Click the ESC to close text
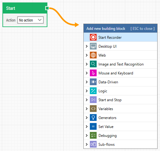 click(x=142, y=29)
